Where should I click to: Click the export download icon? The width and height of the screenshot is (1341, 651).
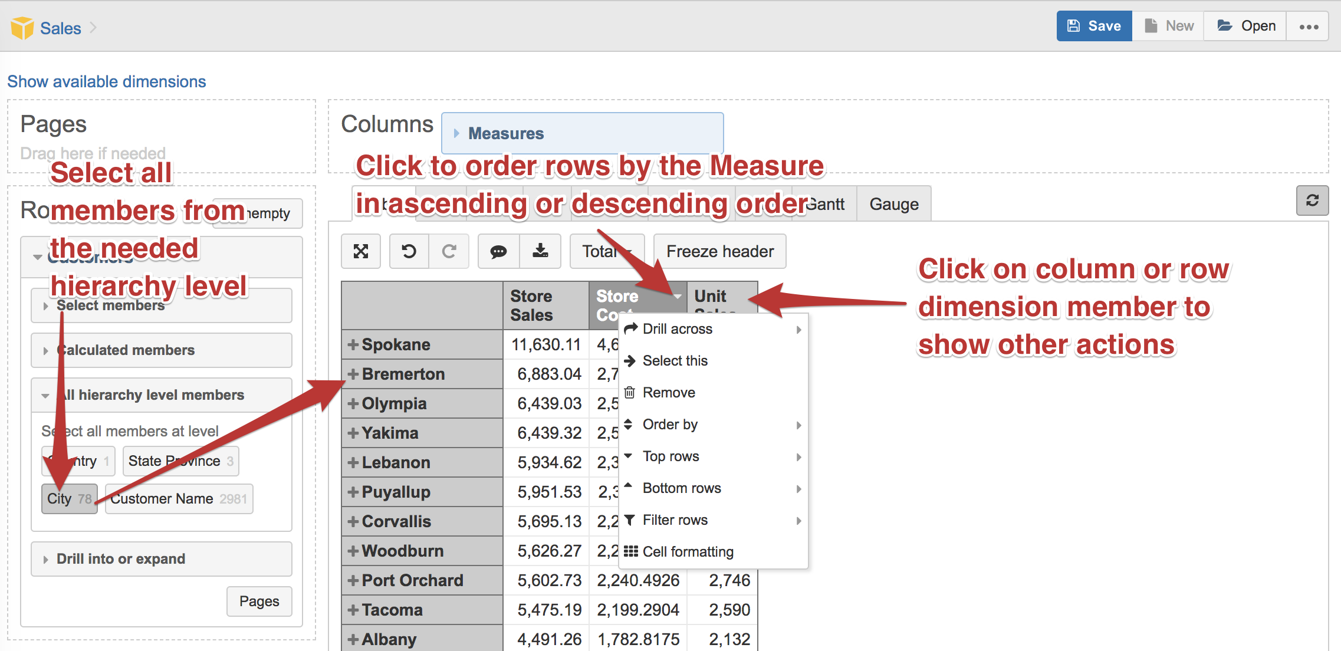[540, 251]
